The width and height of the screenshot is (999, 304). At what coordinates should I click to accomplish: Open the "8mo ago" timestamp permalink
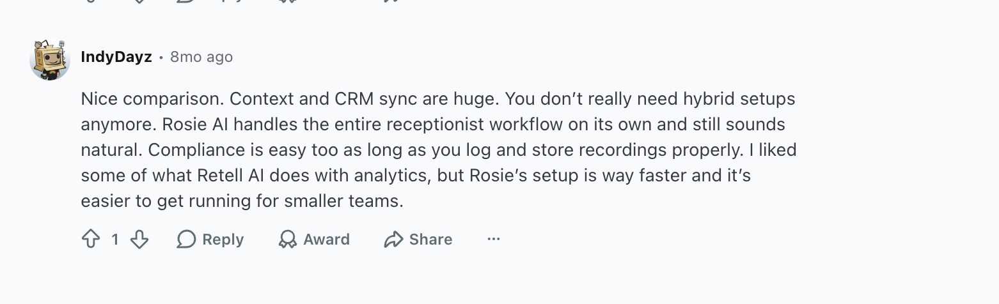(x=201, y=57)
